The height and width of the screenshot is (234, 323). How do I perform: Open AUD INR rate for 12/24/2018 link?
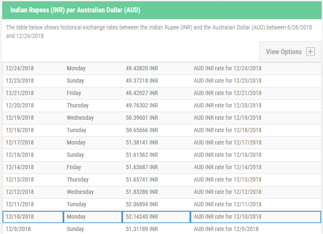[x=228, y=68]
